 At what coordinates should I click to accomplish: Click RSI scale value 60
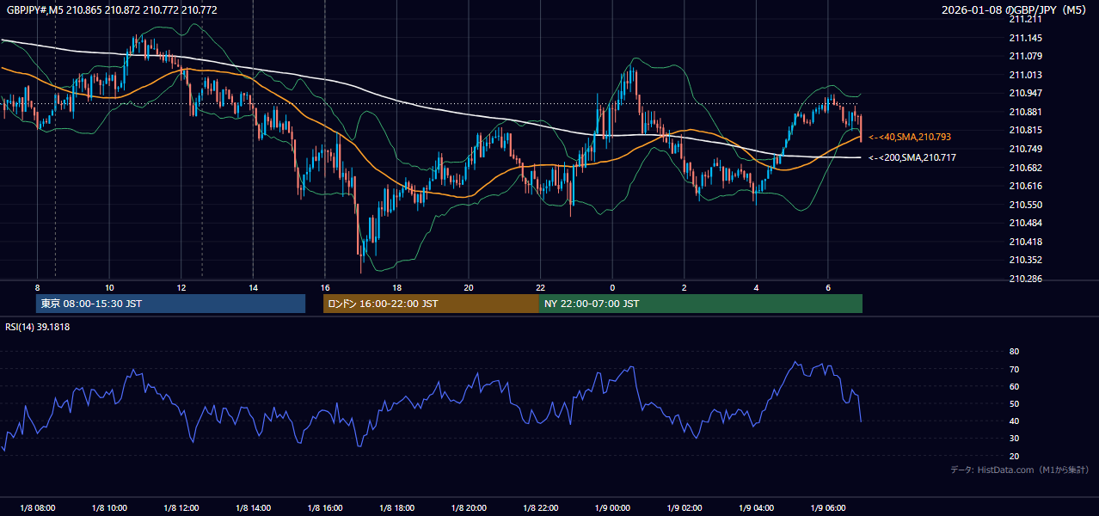(1014, 386)
